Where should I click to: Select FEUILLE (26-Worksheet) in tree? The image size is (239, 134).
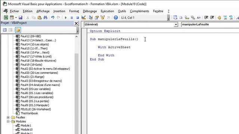(36, 109)
